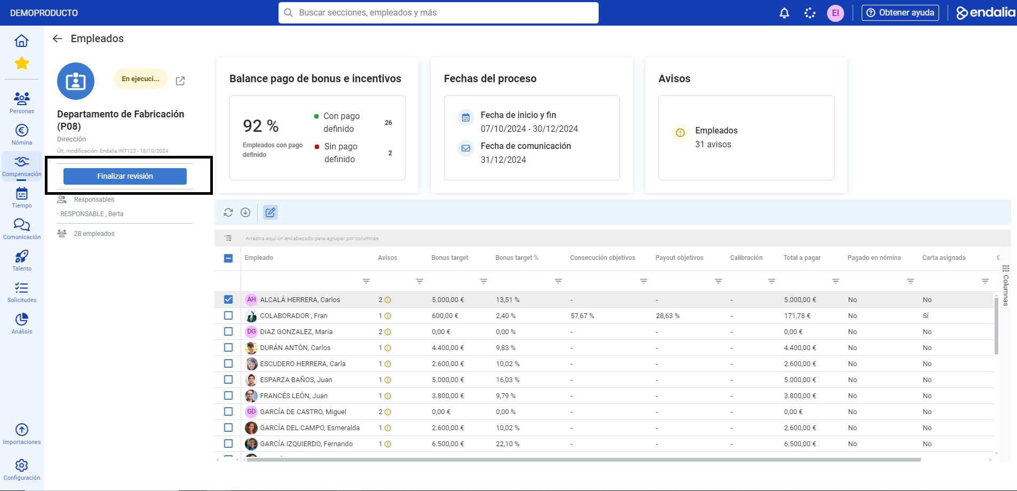1017x491 pixels.
Task: Open the filter menu under Bonus target column
Action: (x=483, y=281)
